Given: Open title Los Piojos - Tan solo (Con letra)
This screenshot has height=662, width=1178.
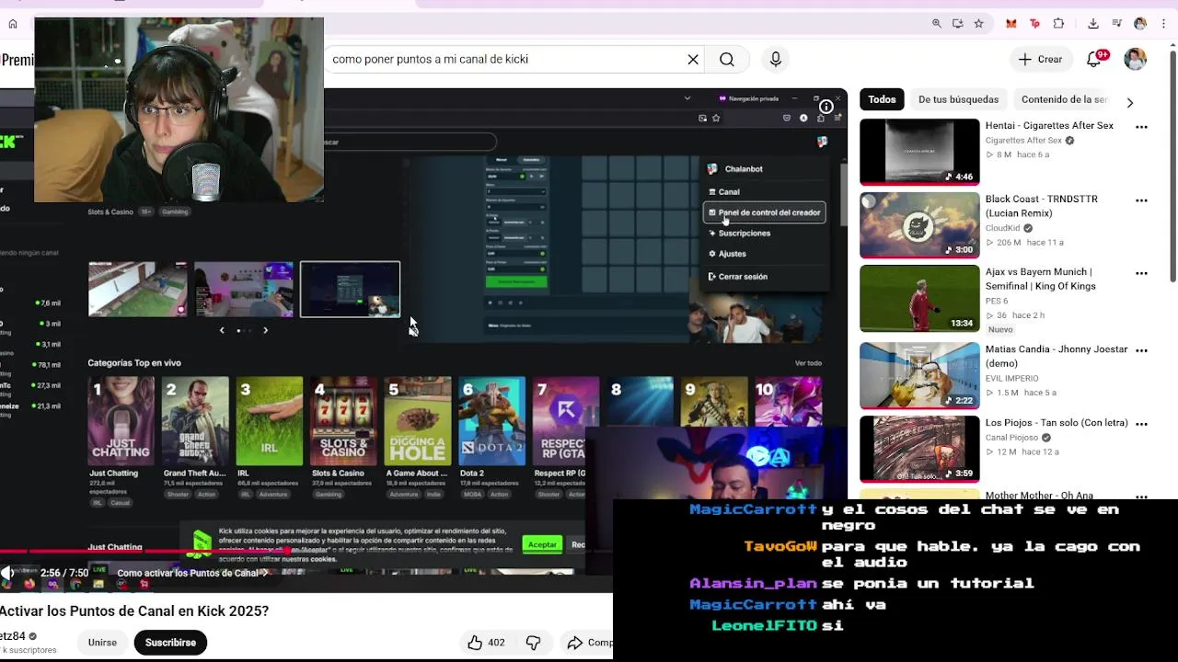Looking at the screenshot, I should [1057, 423].
